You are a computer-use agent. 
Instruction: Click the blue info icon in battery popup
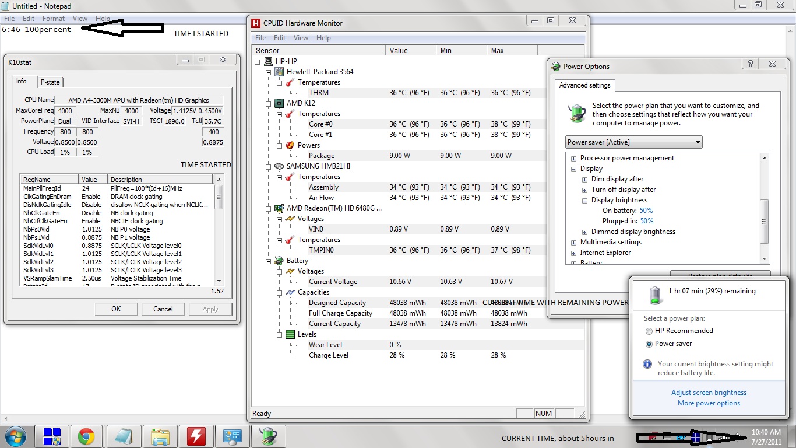pyautogui.click(x=647, y=364)
